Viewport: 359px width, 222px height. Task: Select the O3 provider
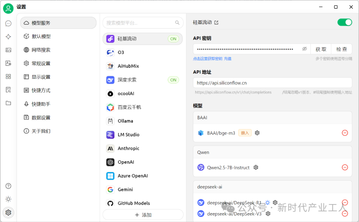coord(143,52)
